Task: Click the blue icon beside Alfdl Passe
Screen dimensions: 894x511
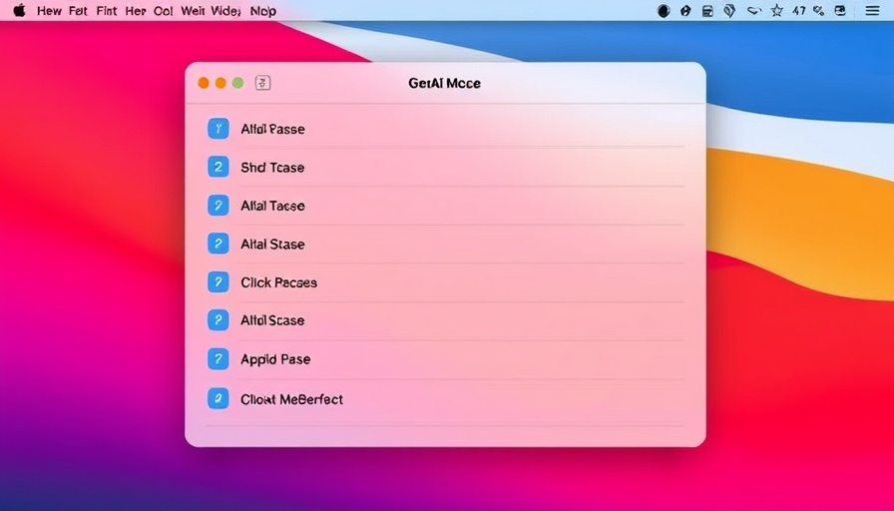Action: point(218,129)
